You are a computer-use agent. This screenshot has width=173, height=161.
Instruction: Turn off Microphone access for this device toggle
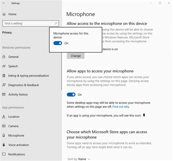click(x=58, y=43)
